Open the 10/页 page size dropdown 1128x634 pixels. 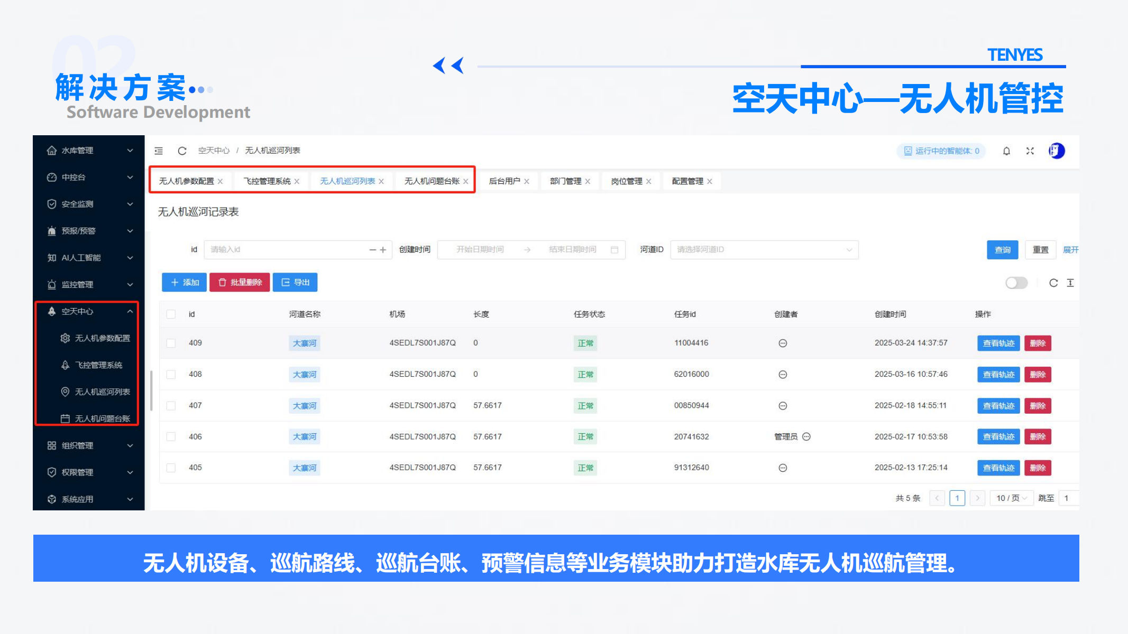pos(1011,498)
